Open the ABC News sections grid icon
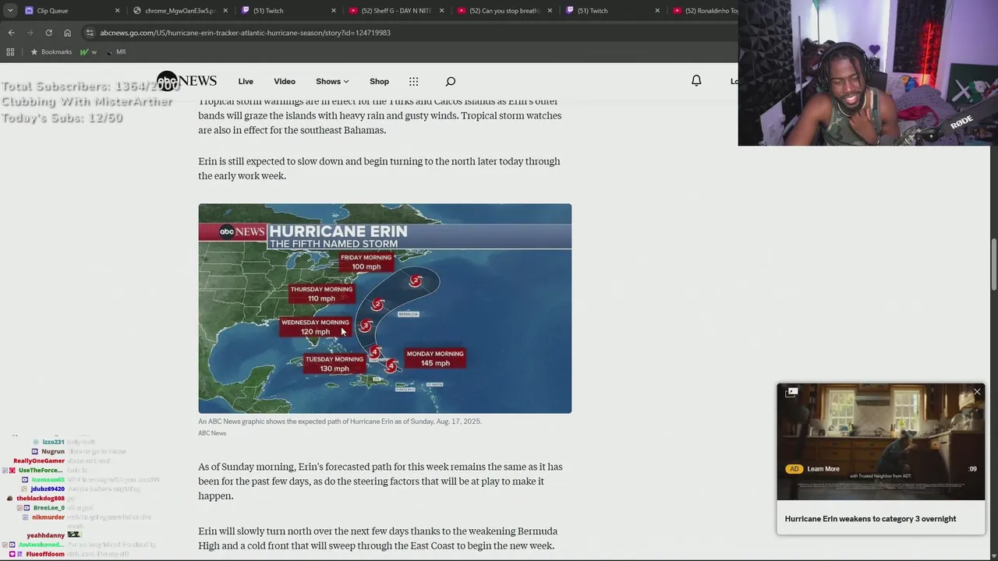This screenshot has width=998, height=561. (413, 82)
